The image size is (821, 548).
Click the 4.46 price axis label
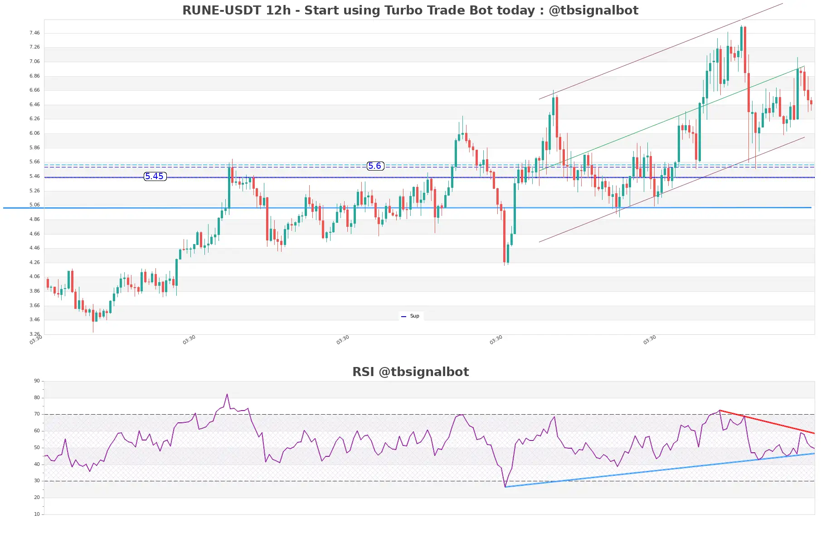(34, 248)
